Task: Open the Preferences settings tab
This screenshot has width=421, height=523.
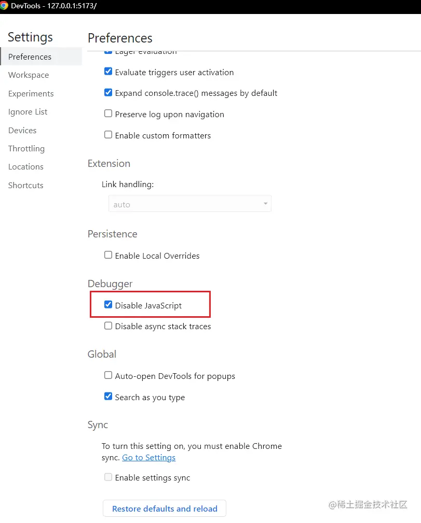Action: (x=30, y=57)
